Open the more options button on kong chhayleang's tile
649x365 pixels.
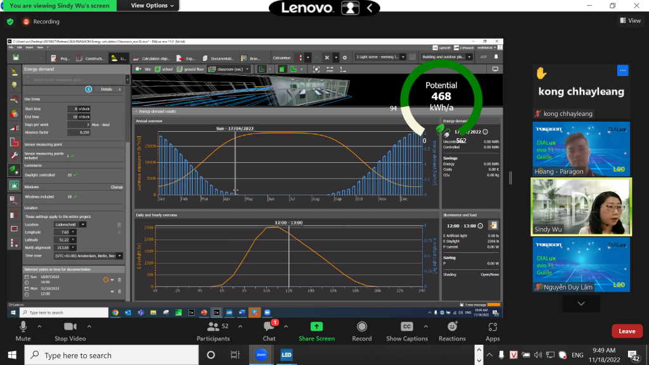click(622, 71)
